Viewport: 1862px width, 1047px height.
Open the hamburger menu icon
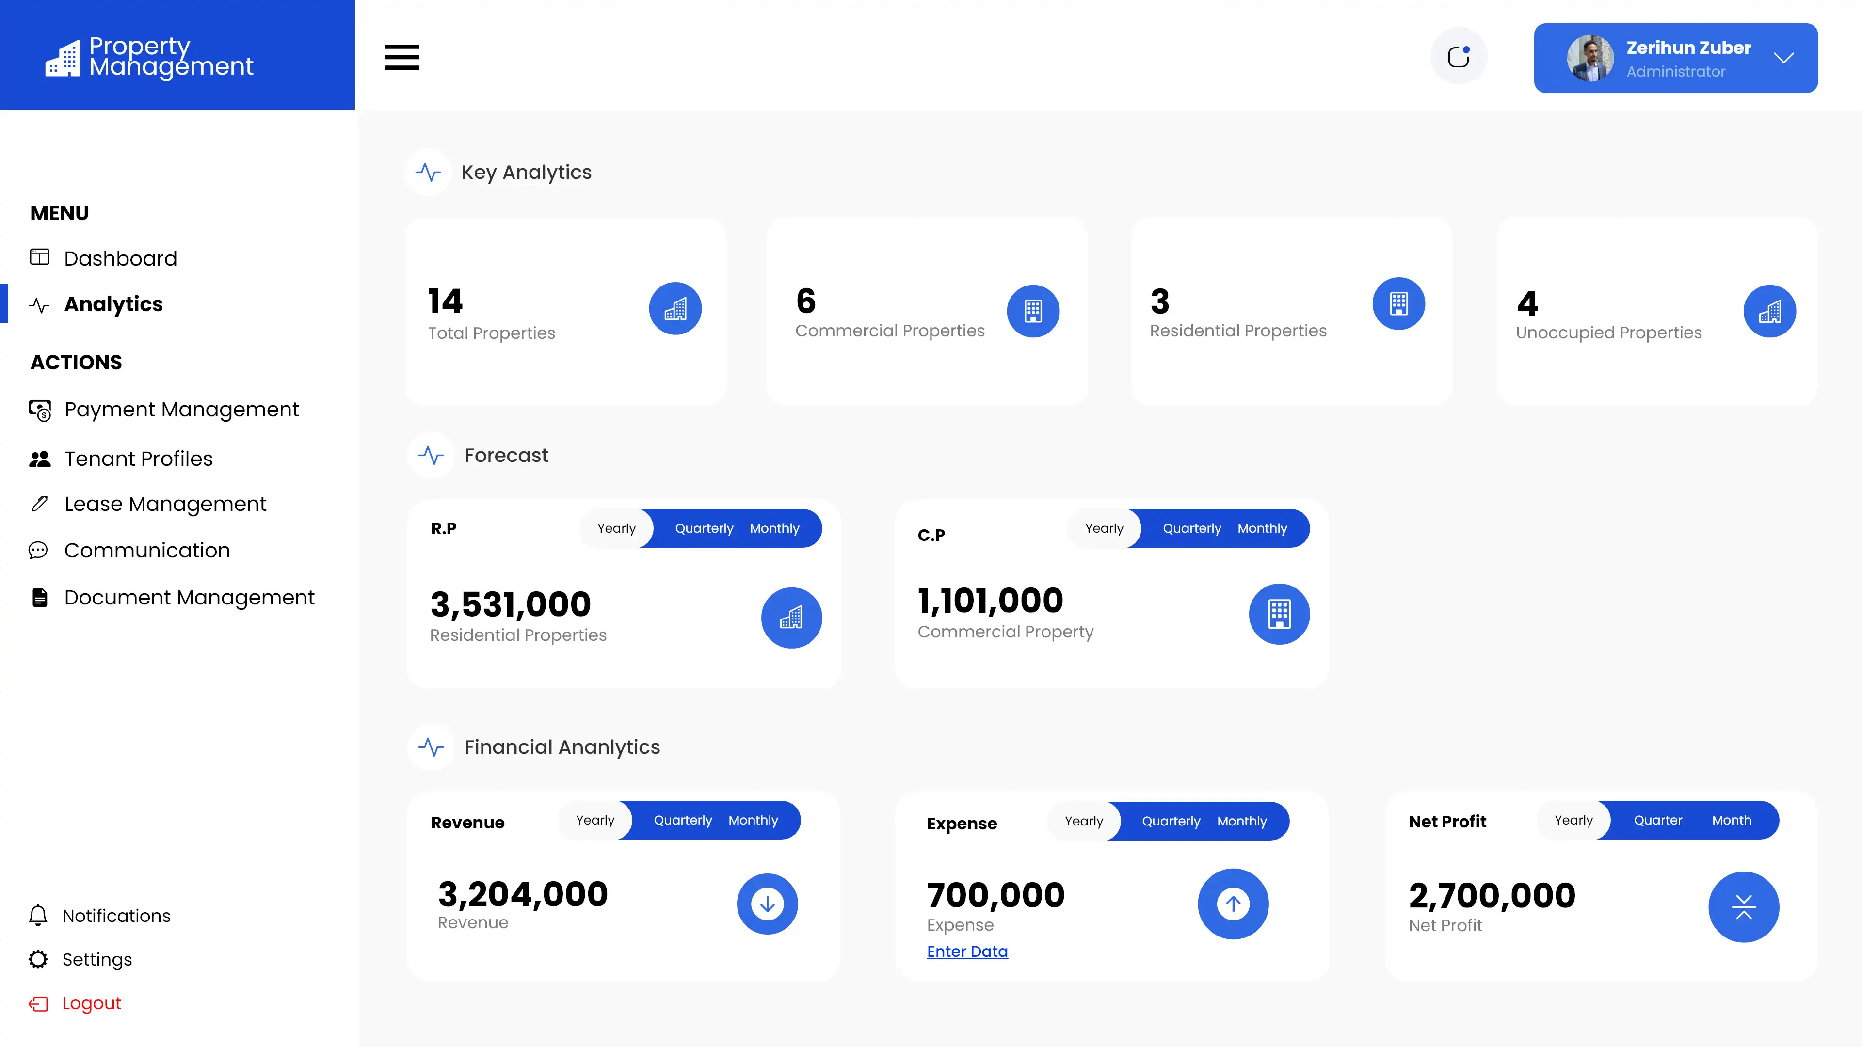pos(402,57)
